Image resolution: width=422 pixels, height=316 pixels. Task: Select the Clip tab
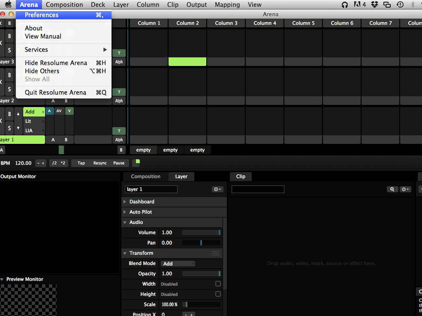[241, 176]
